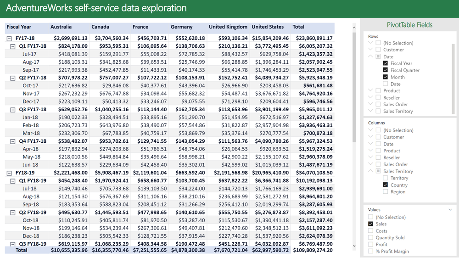The width and height of the screenshot is (459, 258).
Task: Expand Date chevron in Columns
Action: [370, 144]
